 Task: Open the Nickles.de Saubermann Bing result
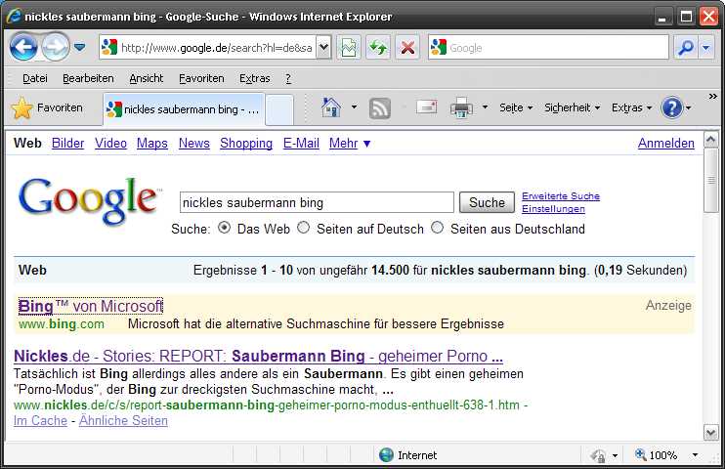[x=259, y=356]
